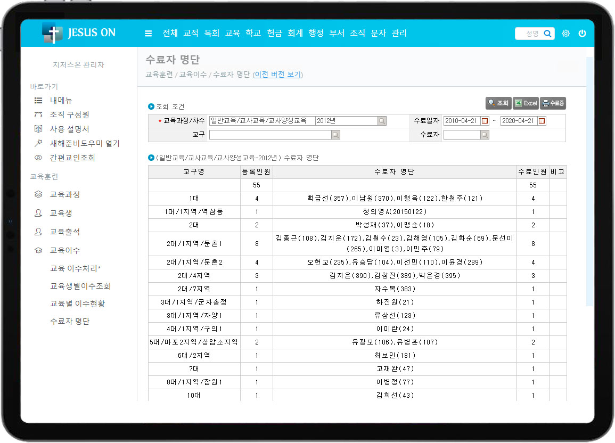Open the end date calendar picker
The width and height of the screenshot is (615, 443).
542,121
